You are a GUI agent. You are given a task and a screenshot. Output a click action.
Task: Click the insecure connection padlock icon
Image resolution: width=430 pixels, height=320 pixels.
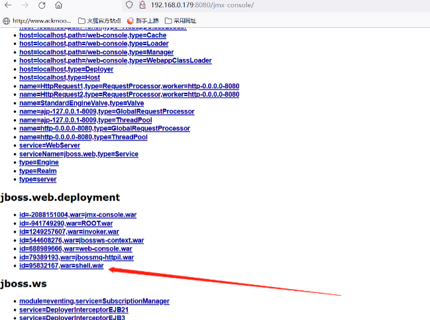[x=142, y=5]
